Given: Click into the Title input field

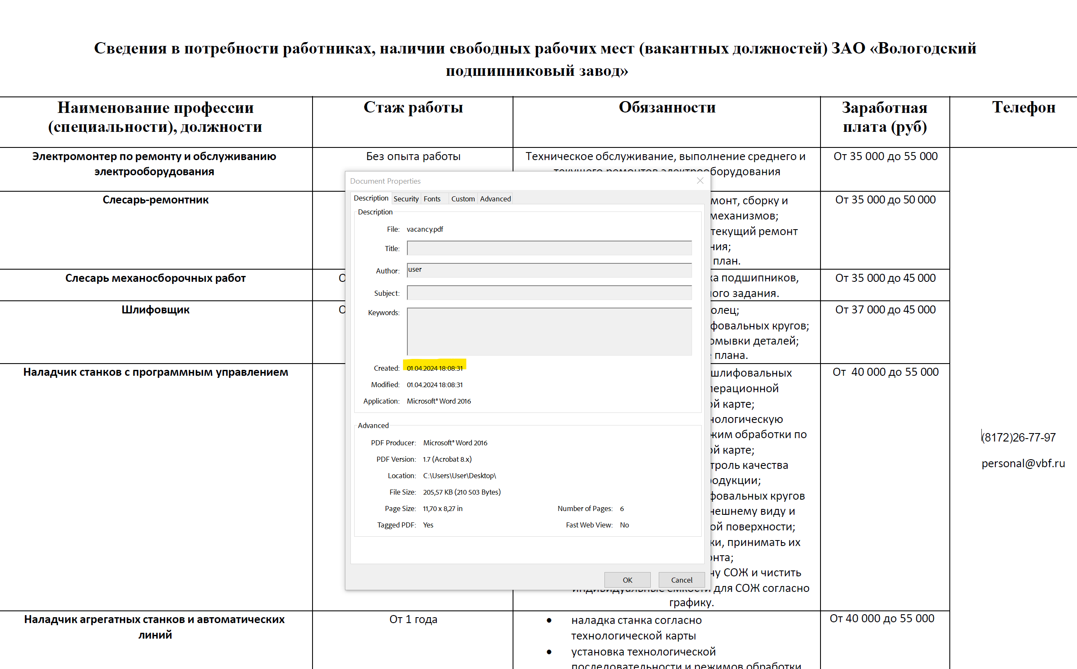Looking at the screenshot, I should [549, 248].
